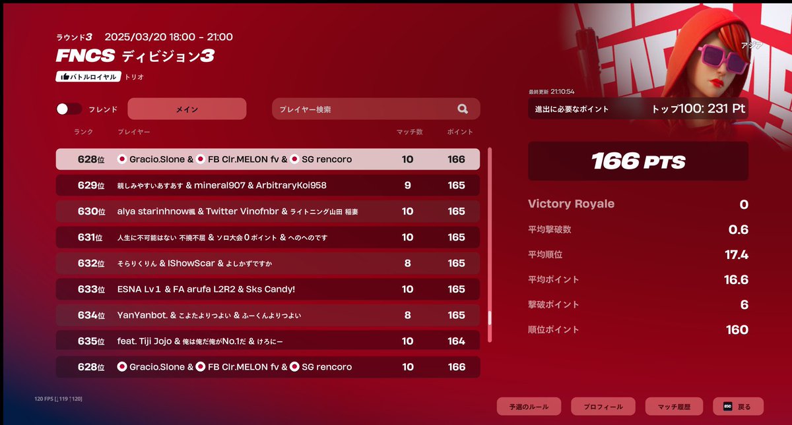The height and width of the screenshot is (425, 792).
Task: Click the 平均ポイント stat row
Action: click(x=638, y=279)
